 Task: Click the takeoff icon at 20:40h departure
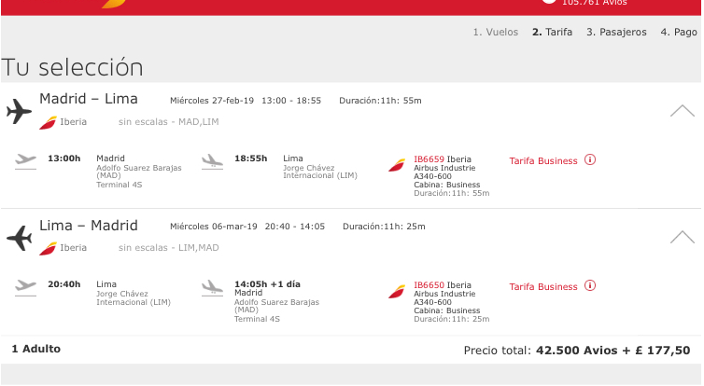tap(26, 286)
